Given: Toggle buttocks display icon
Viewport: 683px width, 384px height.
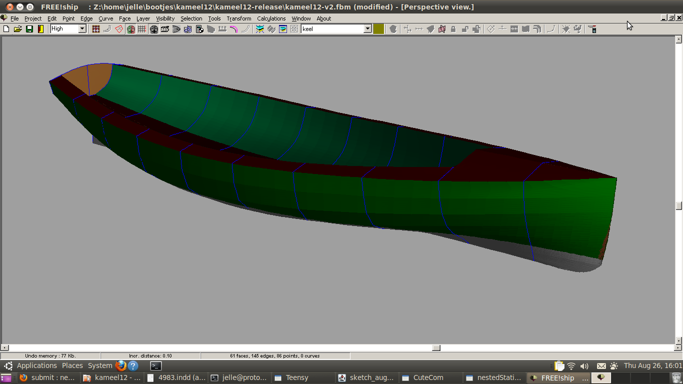Looking at the screenshot, I should (x=165, y=29).
